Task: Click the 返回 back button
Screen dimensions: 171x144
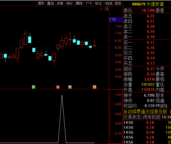Action: coord(118,3)
